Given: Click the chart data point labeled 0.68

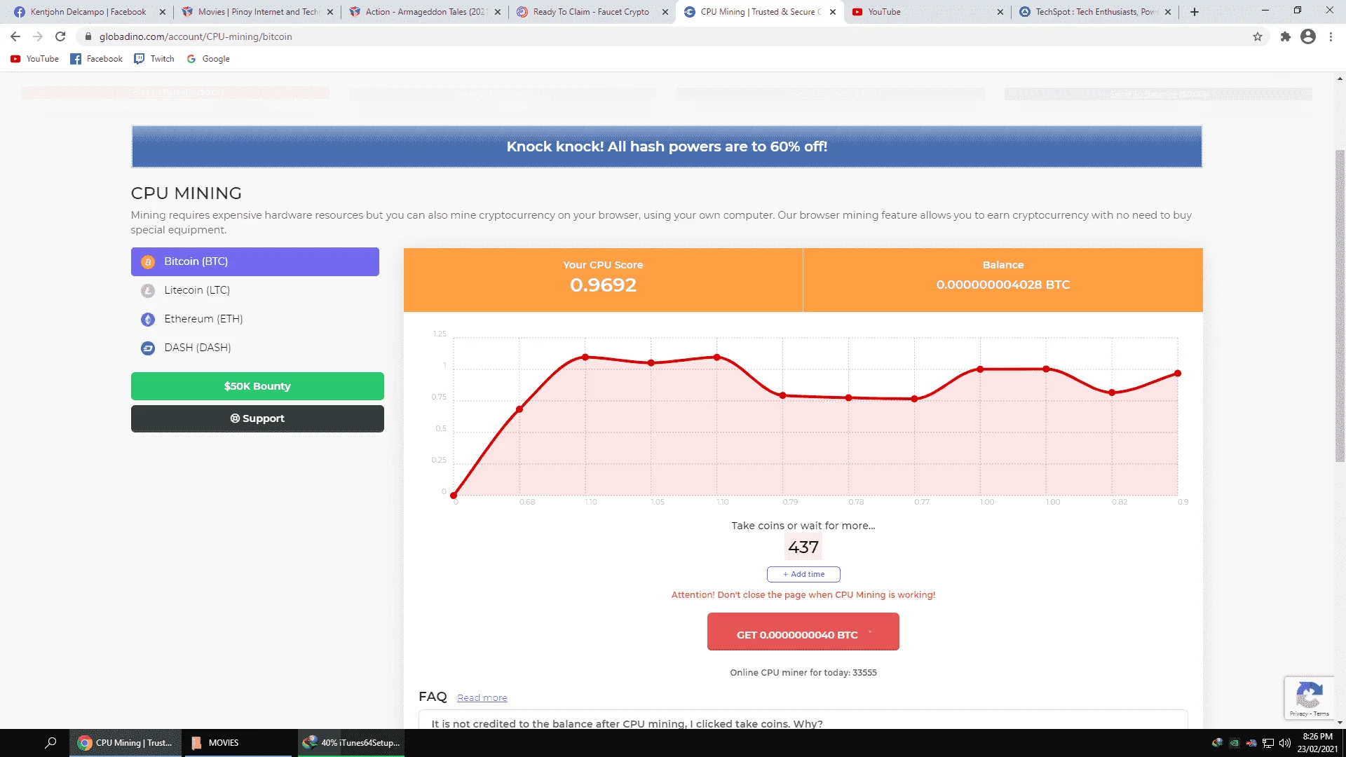Looking at the screenshot, I should 519,409.
